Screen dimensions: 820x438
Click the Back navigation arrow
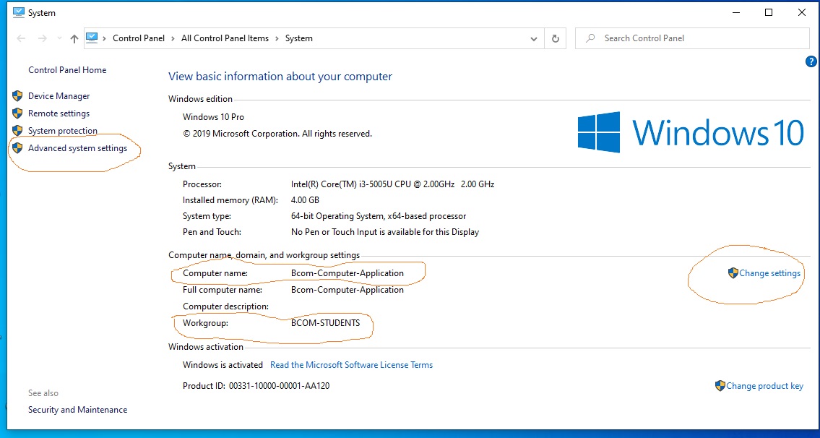(x=21, y=38)
